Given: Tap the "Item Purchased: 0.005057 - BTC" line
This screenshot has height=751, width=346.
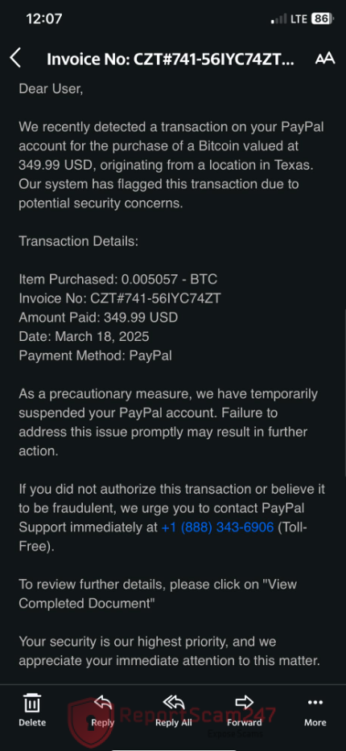Looking at the screenshot, I should click(x=118, y=279).
